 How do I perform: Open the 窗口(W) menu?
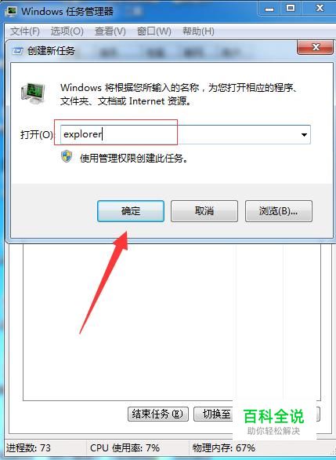tap(154, 31)
